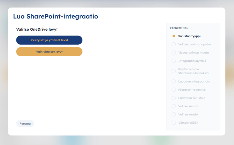The width and height of the screenshot is (234, 145).
Task: Click Peruuta to cancel
Action: coord(25,123)
